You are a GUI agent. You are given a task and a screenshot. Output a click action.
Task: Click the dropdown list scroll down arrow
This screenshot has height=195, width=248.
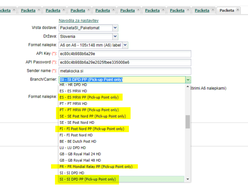pyautogui.click(x=188, y=179)
